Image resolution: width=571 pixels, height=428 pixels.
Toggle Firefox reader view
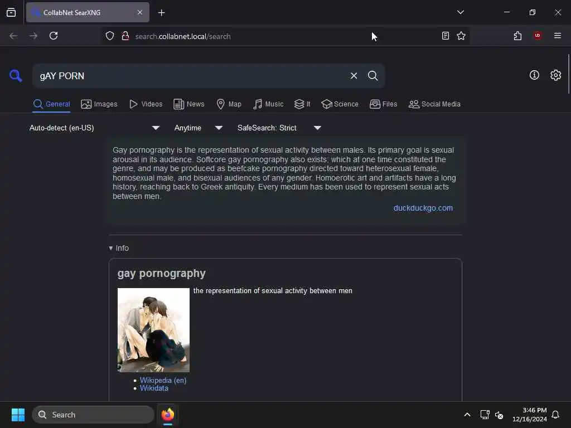point(446,36)
